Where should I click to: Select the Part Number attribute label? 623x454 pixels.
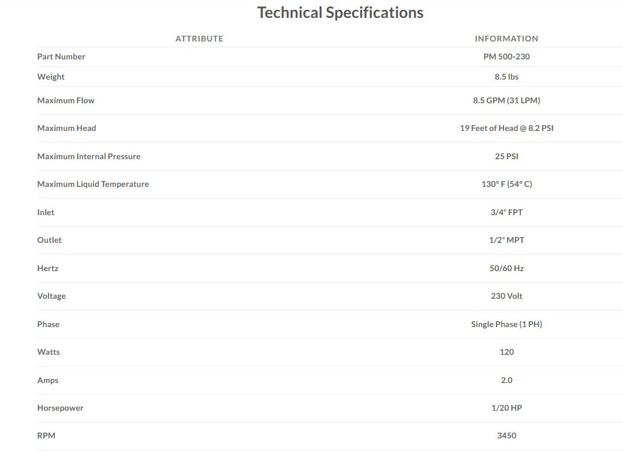[61, 57]
